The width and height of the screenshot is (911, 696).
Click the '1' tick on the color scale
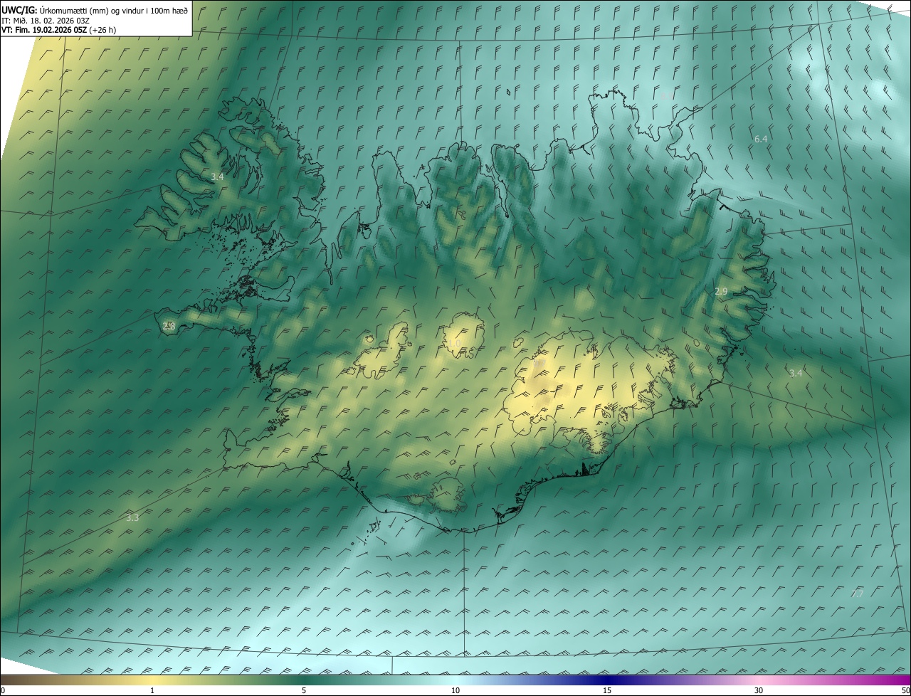(152, 690)
